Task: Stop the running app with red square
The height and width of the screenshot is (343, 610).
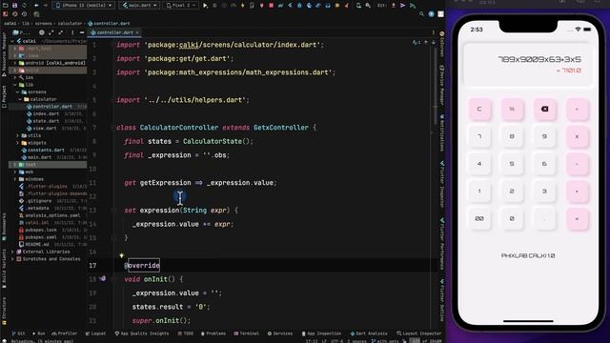Action: 271,6
